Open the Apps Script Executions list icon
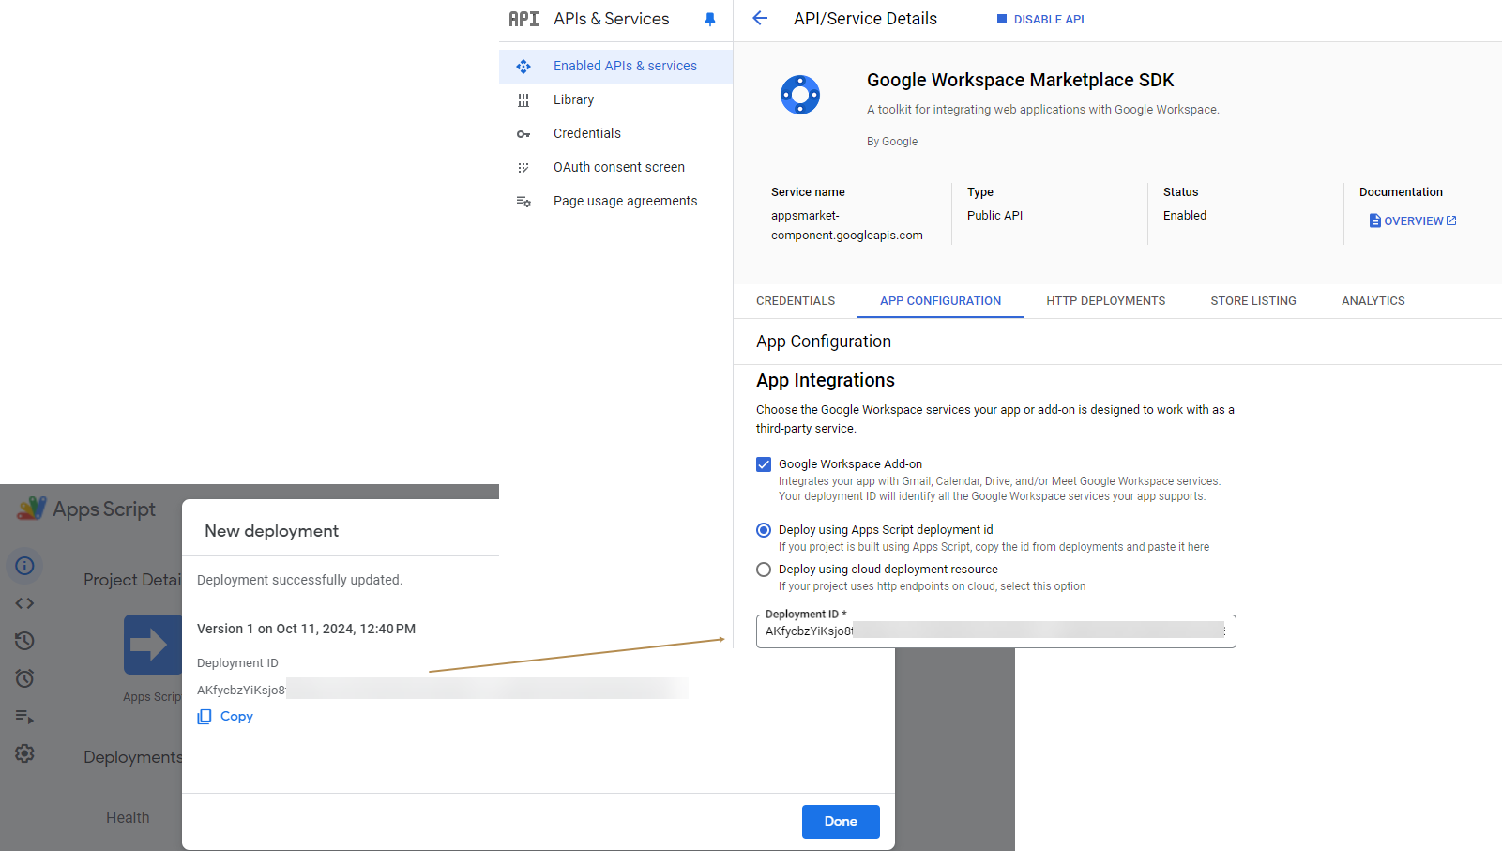Screen dimensions: 1502x851 click(25, 717)
